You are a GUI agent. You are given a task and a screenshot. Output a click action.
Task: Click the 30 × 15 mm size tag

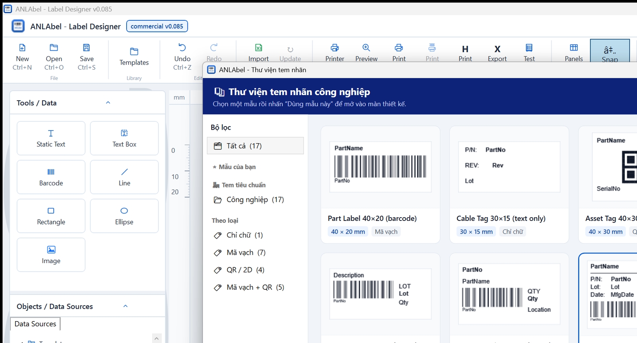476,232
